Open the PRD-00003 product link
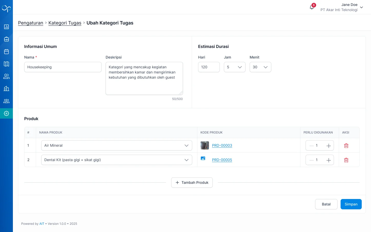371x232 pixels. pyautogui.click(x=222, y=145)
